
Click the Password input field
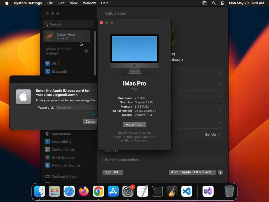(77, 107)
